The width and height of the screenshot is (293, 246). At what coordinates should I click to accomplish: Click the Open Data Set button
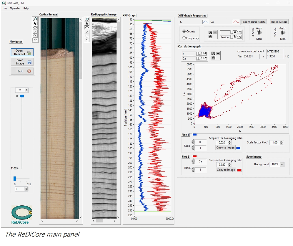pos(22,52)
